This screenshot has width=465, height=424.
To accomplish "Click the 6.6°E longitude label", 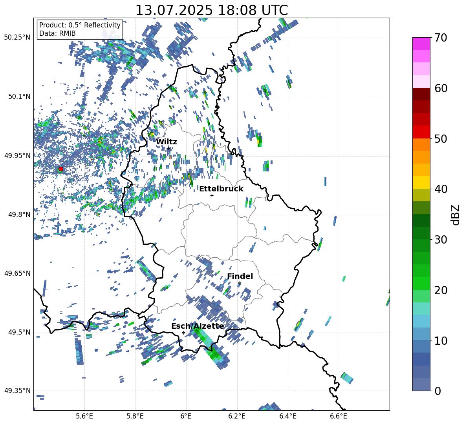I will 339,416.
